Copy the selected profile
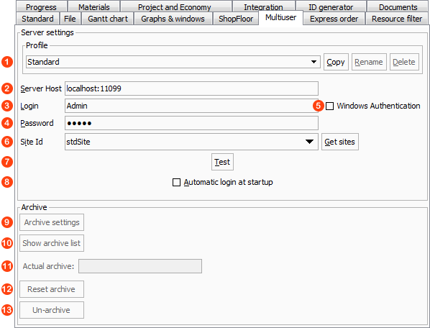The height and width of the screenshot is (328, 430). pos(336,62)
